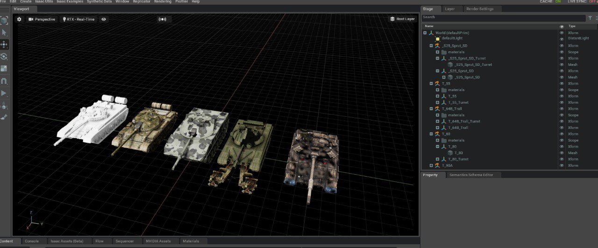598x248 pixels.
Task: Click the T_80_Turret Xform icon
Action: coord(444,159)
